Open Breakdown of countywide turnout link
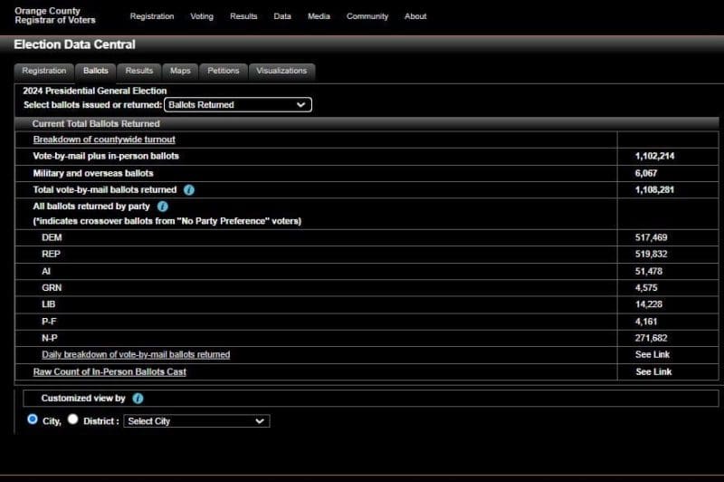This screenshot has width=724, height=482. 104,140
